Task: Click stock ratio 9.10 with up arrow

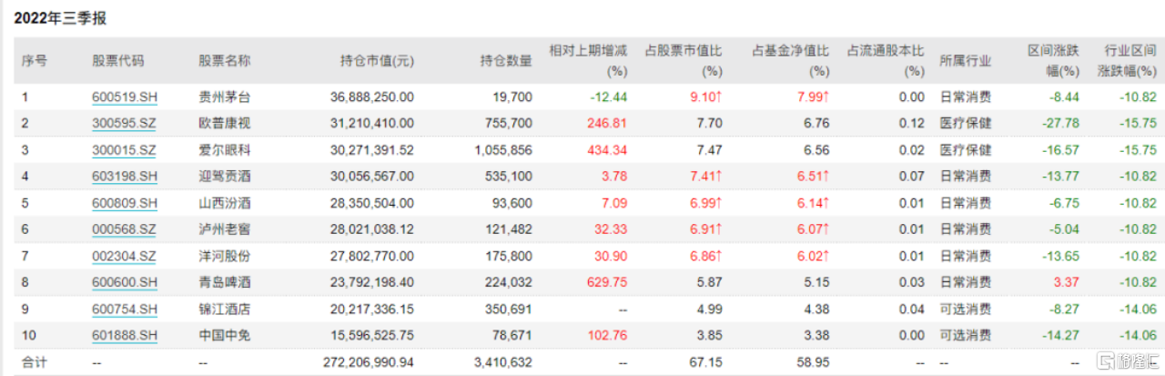Action: click(705, 97)
